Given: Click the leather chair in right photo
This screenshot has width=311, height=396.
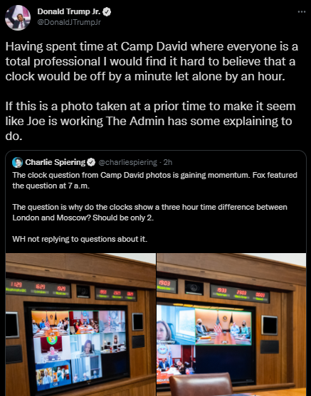Looking at the screenshot, I should pos(201,384).
